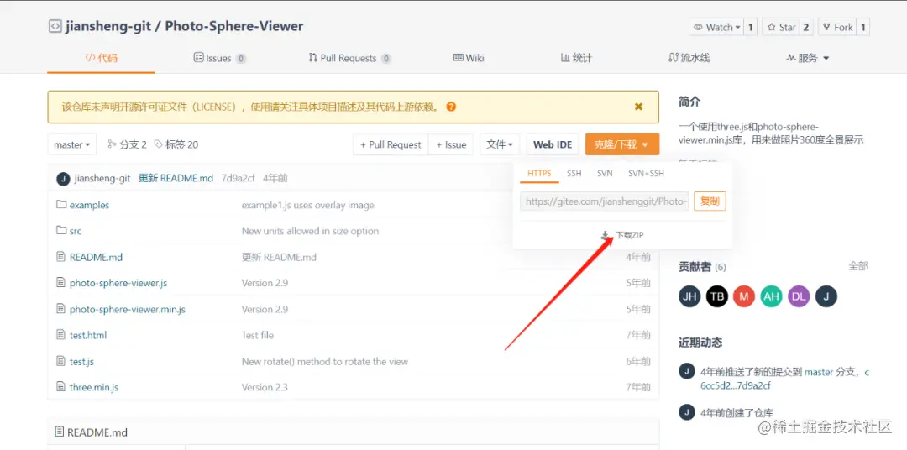Open the 克隆/下载 dropdown button
907x450 pixels.
tap(621, 144)
